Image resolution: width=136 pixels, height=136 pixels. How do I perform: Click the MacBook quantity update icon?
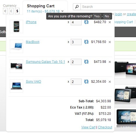(x=86, y=42)
